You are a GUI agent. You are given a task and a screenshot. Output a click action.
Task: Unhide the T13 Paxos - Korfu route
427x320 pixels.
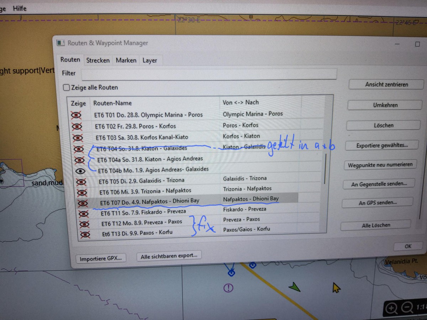point(85,234)
